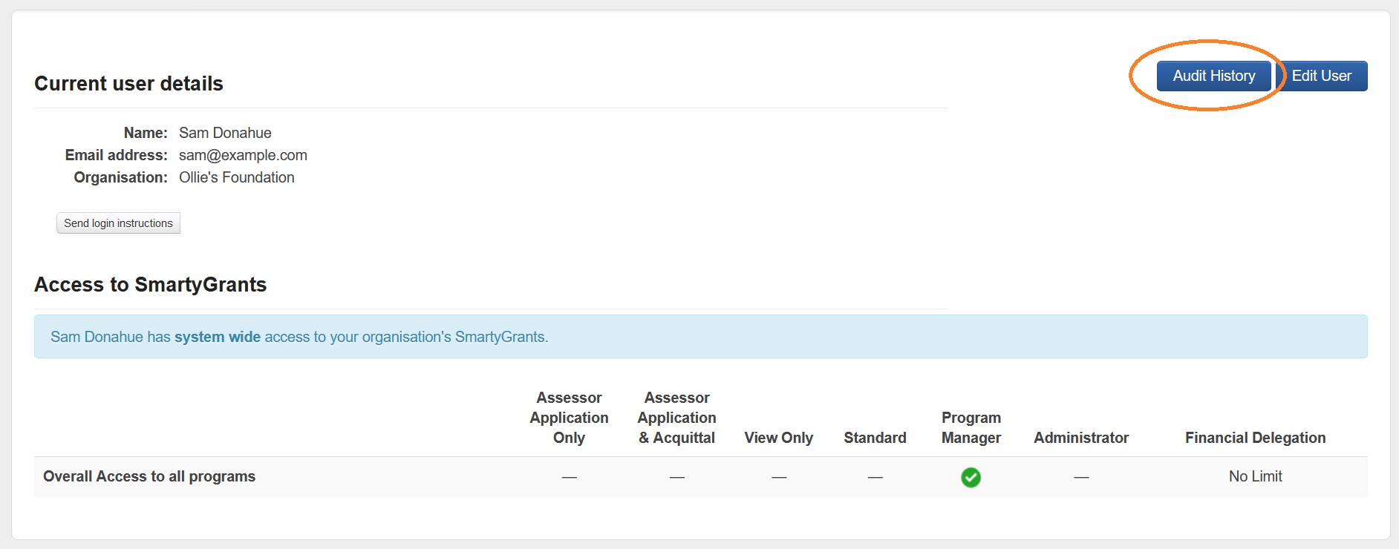Image resolution: width=1399 pixels, height=549 pixels.
Task: Click the dash under Assessor Application & Acquittal
Action: tap(676, 477)
